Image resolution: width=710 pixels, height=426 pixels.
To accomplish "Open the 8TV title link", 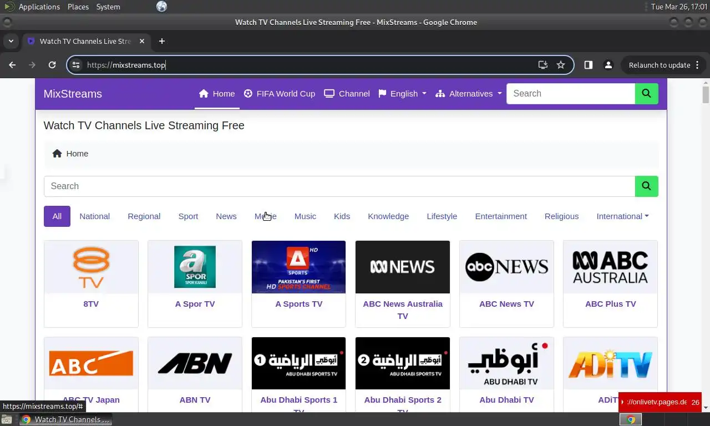I will coord(91,304).
